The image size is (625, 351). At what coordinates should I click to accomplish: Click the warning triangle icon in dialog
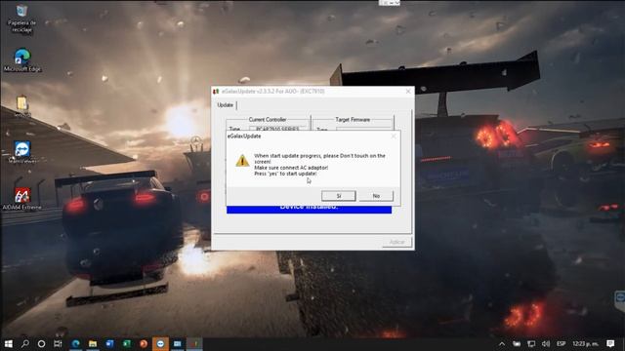click(242, 161)
